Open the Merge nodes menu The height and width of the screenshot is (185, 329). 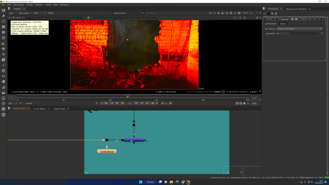3,49
